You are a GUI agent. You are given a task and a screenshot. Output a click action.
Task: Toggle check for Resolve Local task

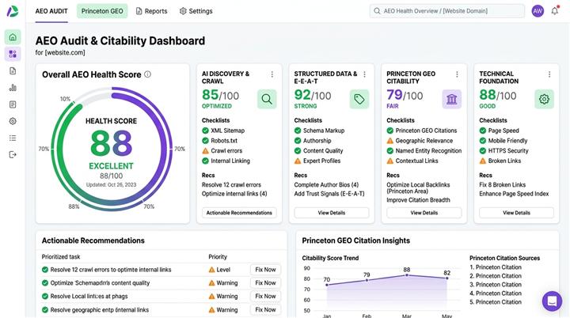pyautogui.click(x=45, y=296)
